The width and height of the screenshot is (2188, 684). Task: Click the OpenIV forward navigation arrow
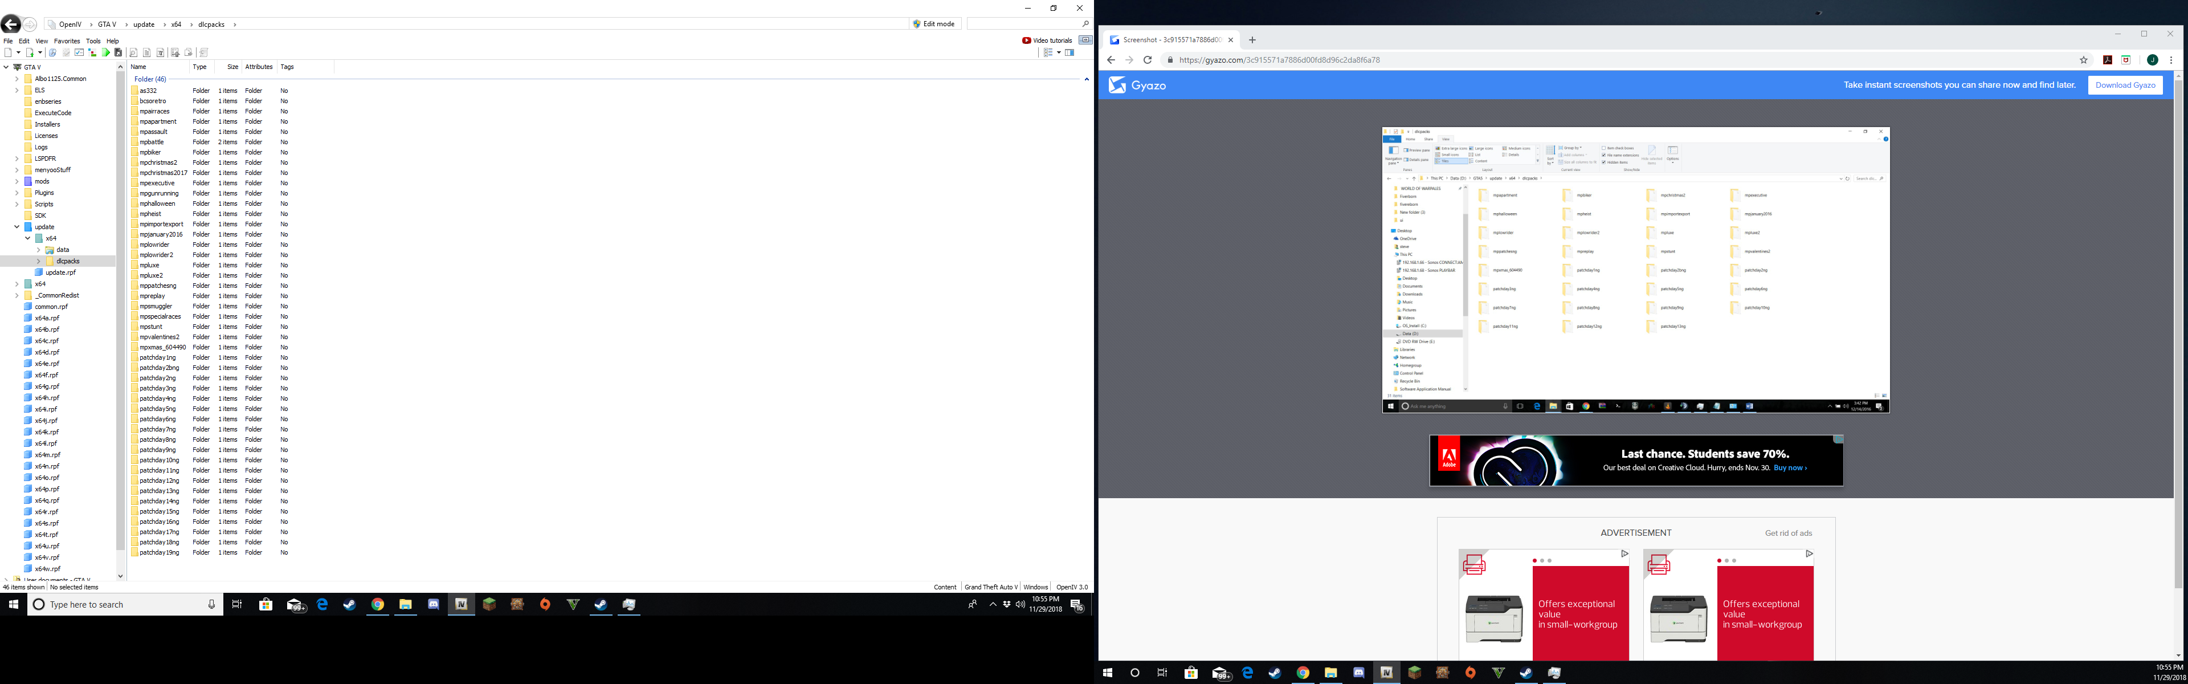point(30,25)
